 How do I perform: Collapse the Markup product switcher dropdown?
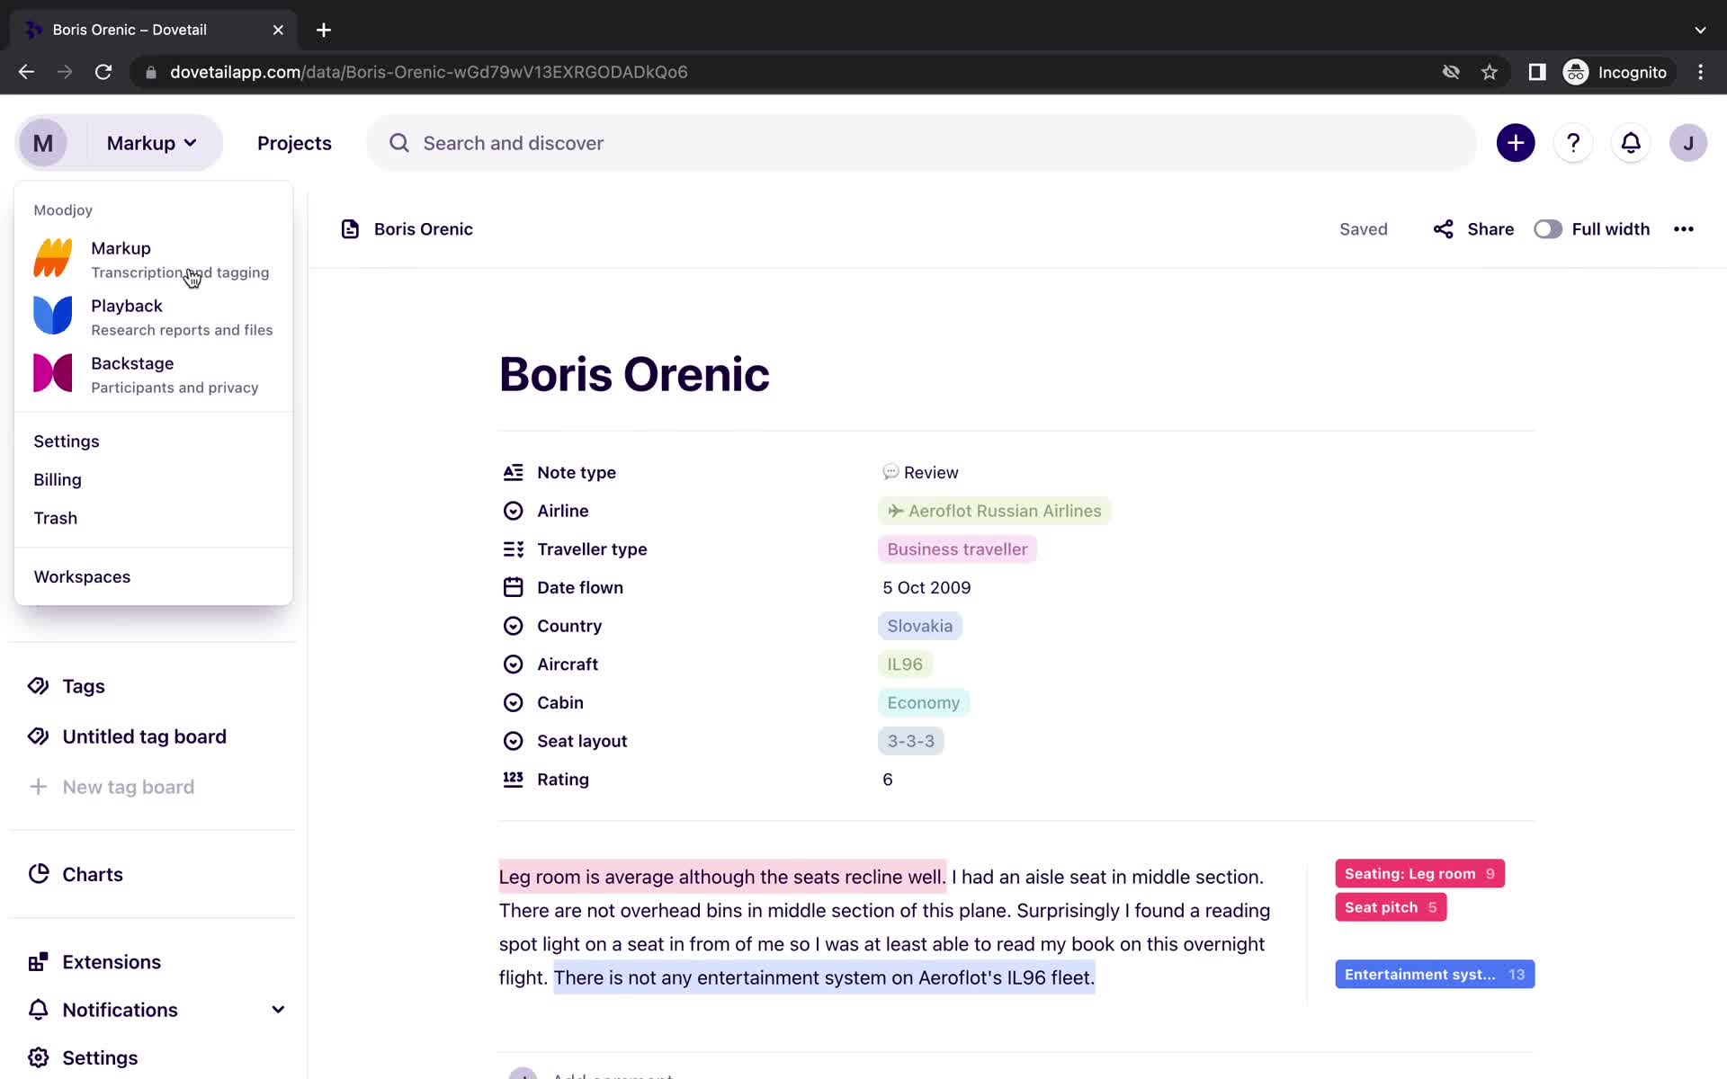coord(152,143)
